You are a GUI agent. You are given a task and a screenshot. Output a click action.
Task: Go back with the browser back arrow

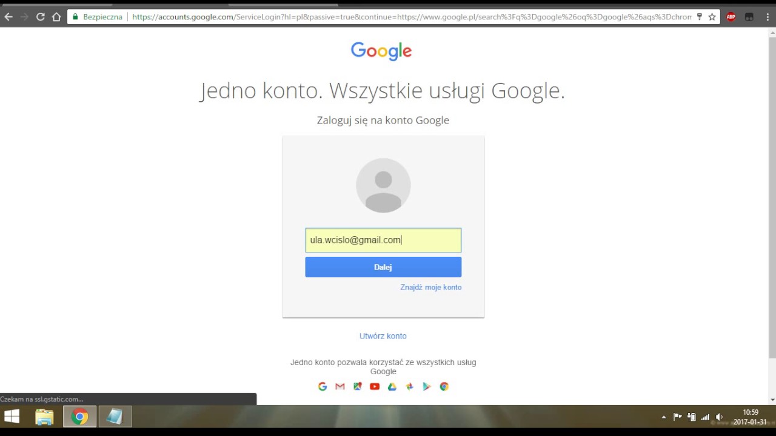pos(8,17)
